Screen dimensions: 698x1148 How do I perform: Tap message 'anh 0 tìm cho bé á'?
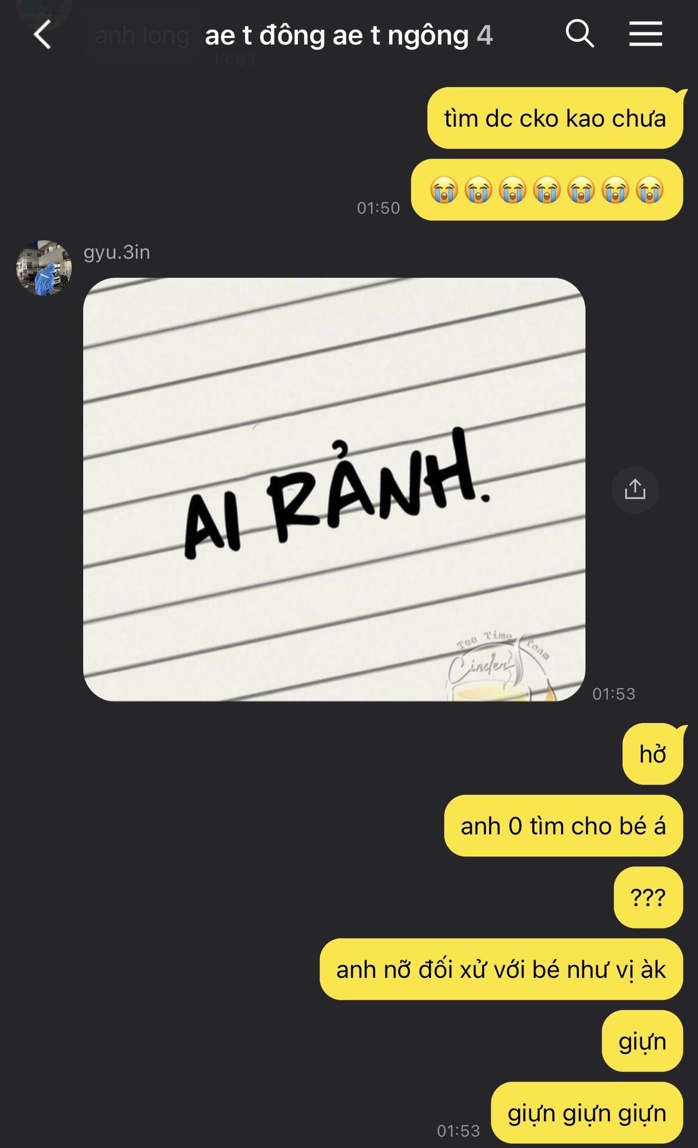pos(563,826)
